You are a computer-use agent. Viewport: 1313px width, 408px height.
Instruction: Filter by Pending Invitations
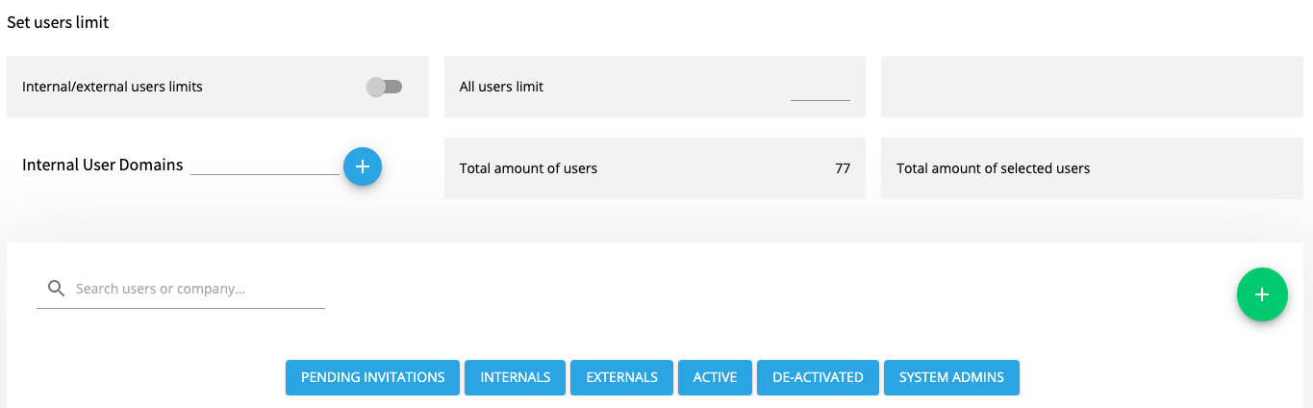point(373,377)
